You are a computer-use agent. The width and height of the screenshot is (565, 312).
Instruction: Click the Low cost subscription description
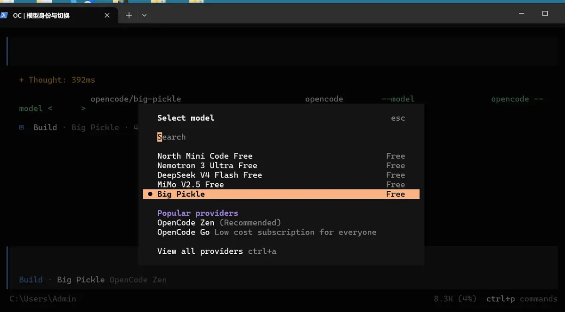pyautogui.click(x=295, y=232)
